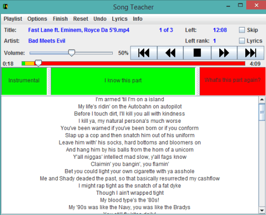Mark section as Instrumental

point(24,81)
